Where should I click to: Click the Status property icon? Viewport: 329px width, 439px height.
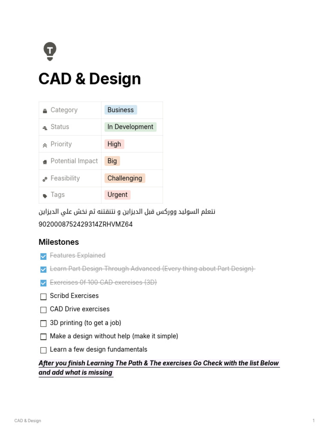45,127
